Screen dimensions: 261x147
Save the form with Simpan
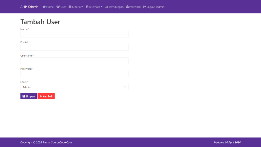point(28,96)
